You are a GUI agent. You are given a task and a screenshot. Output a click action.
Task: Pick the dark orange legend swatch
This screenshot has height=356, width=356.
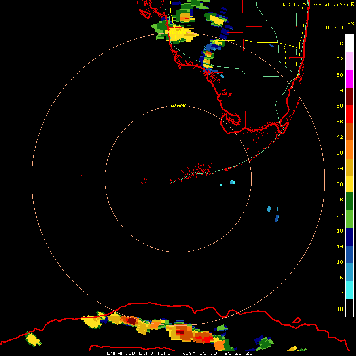(x=349, y=131)
